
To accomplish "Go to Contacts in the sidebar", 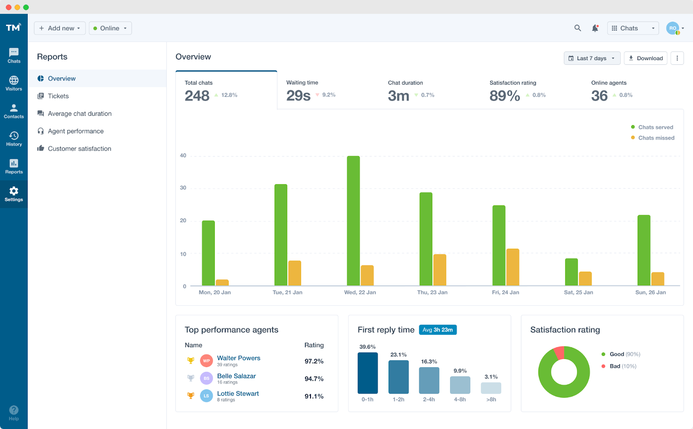I will coord(14,111).
